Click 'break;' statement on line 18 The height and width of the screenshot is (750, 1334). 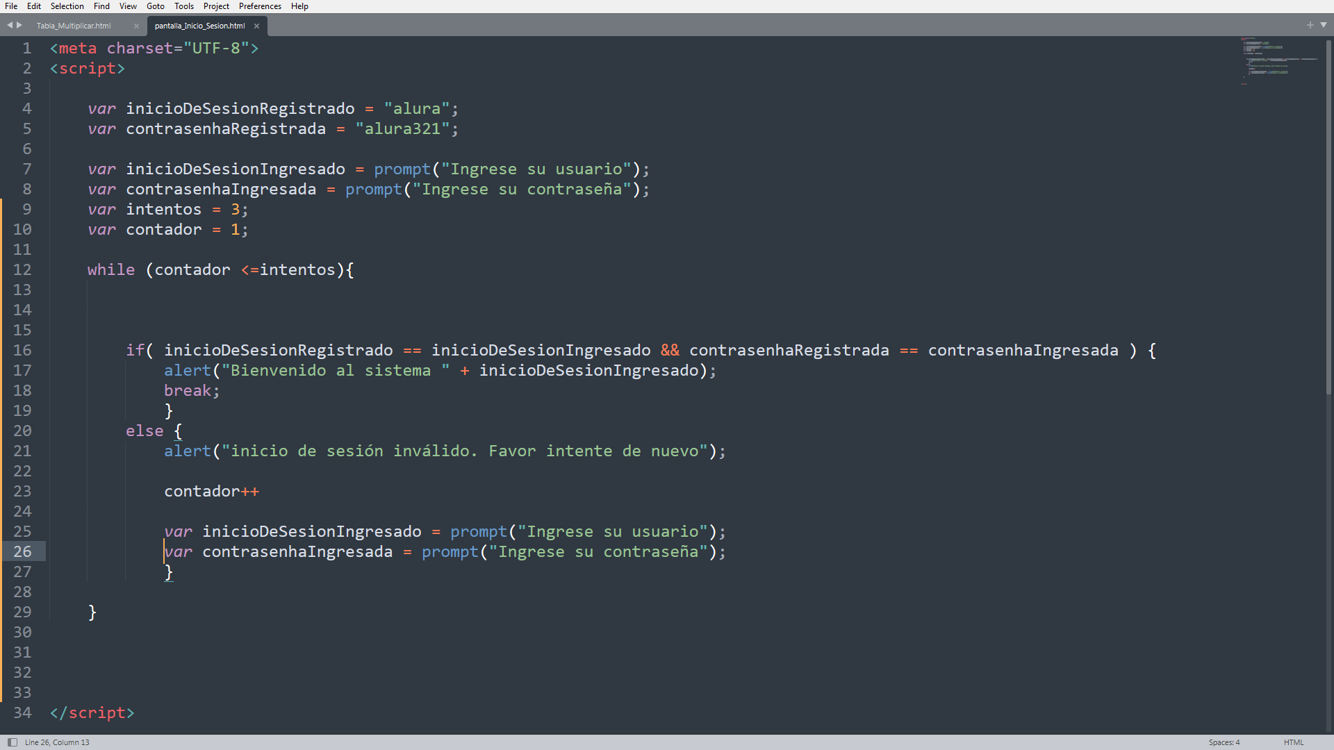tap(192, 390)
